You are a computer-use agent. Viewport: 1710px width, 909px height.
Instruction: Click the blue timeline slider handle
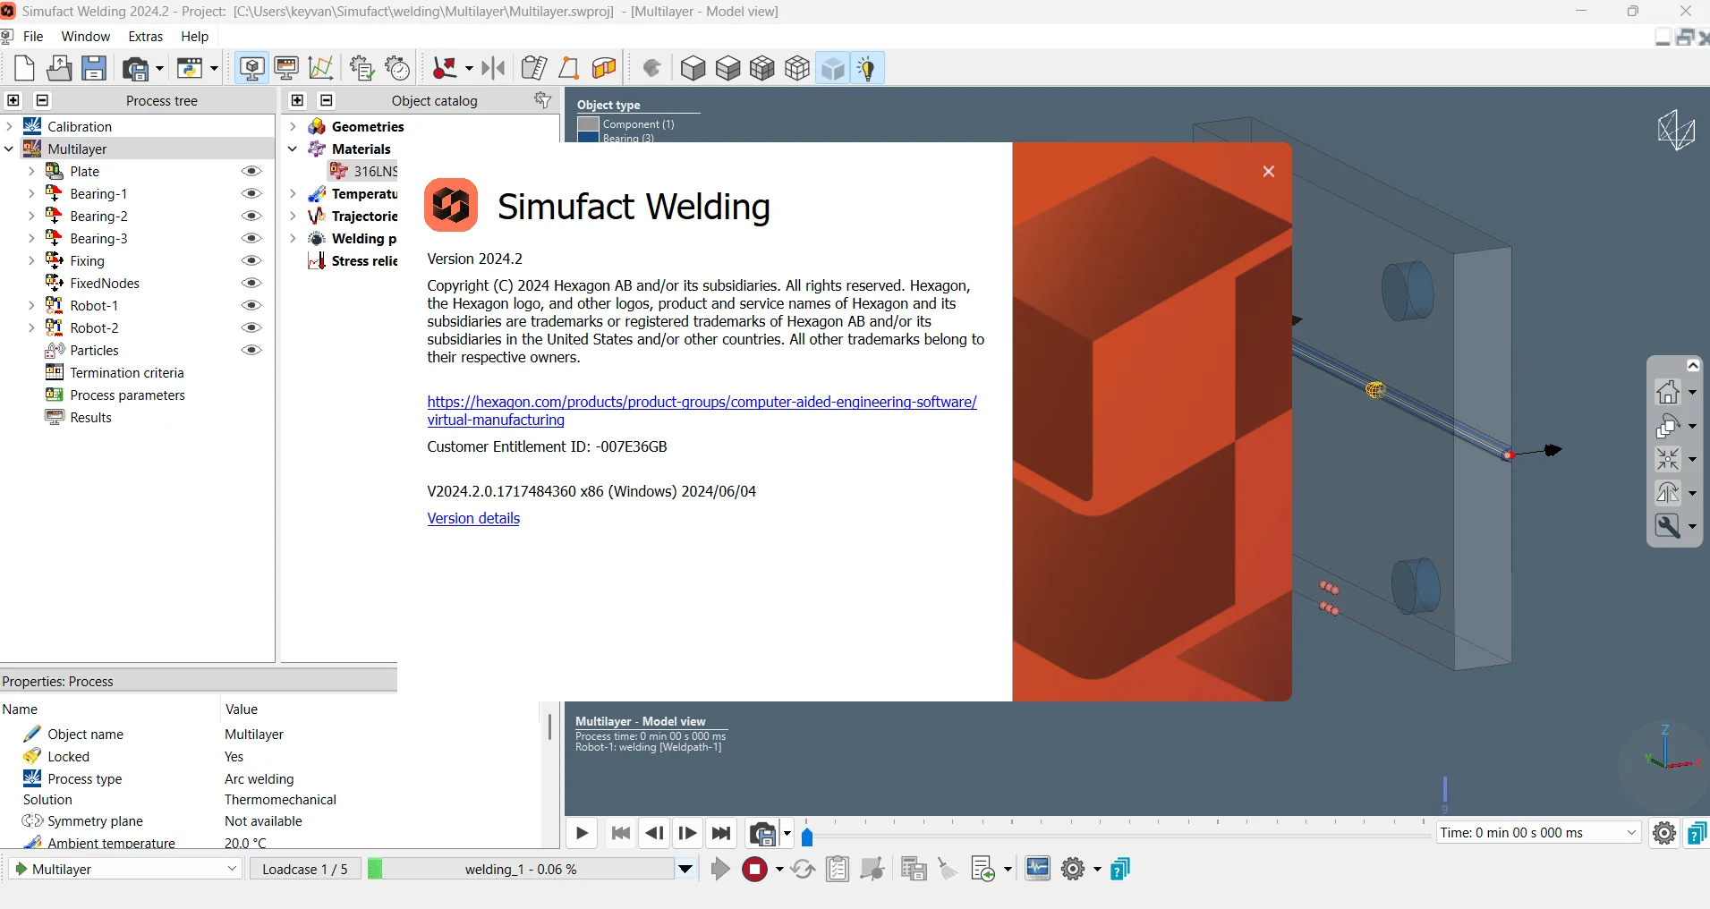tap(807, 837)
